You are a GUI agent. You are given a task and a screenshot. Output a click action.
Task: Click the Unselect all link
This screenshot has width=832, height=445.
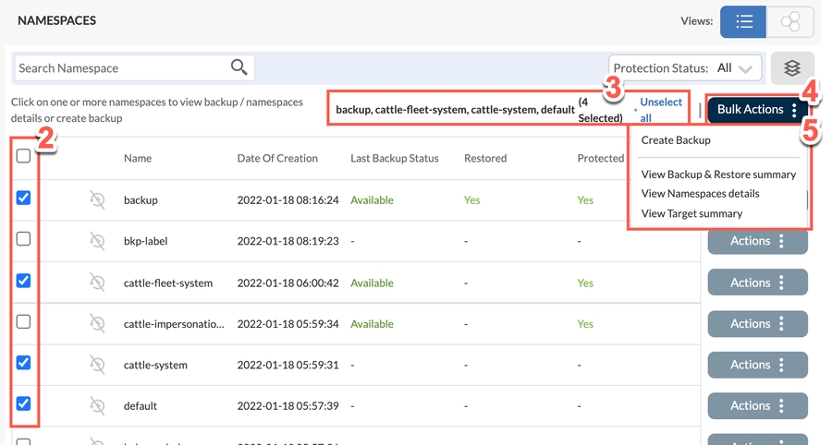point(660,110)
